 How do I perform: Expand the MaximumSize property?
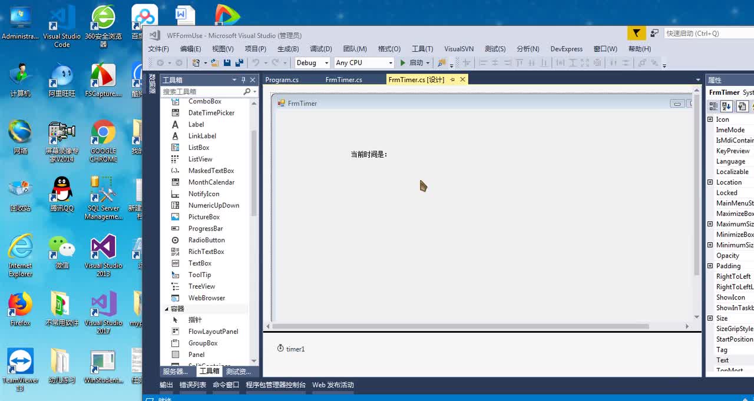point(710,224)
